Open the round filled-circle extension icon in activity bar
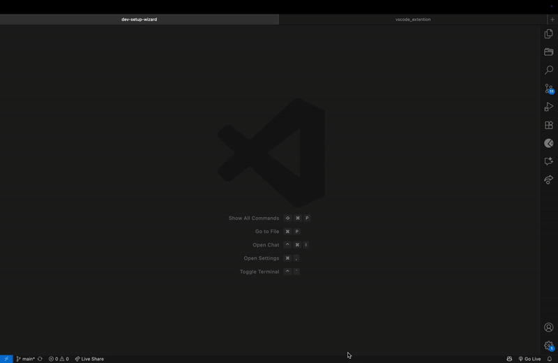Image resolution: width=558 pixels, height=363 pixels. click(549, 143)
